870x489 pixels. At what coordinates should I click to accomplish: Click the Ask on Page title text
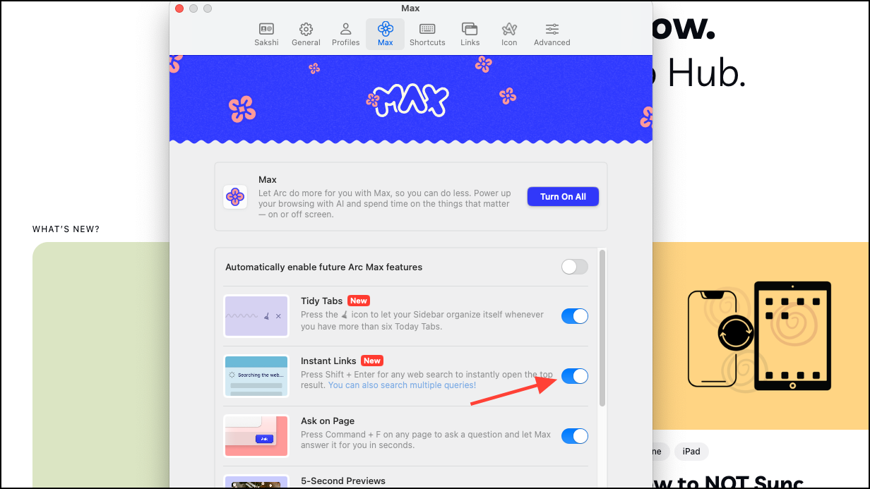(x=328, y=421)
